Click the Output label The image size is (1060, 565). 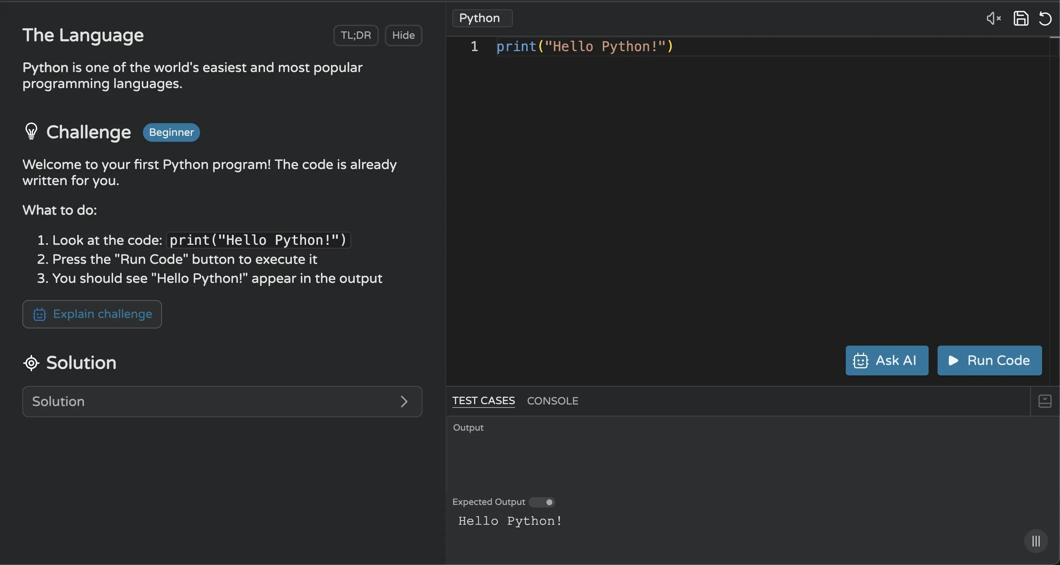(x=468, y=428)
